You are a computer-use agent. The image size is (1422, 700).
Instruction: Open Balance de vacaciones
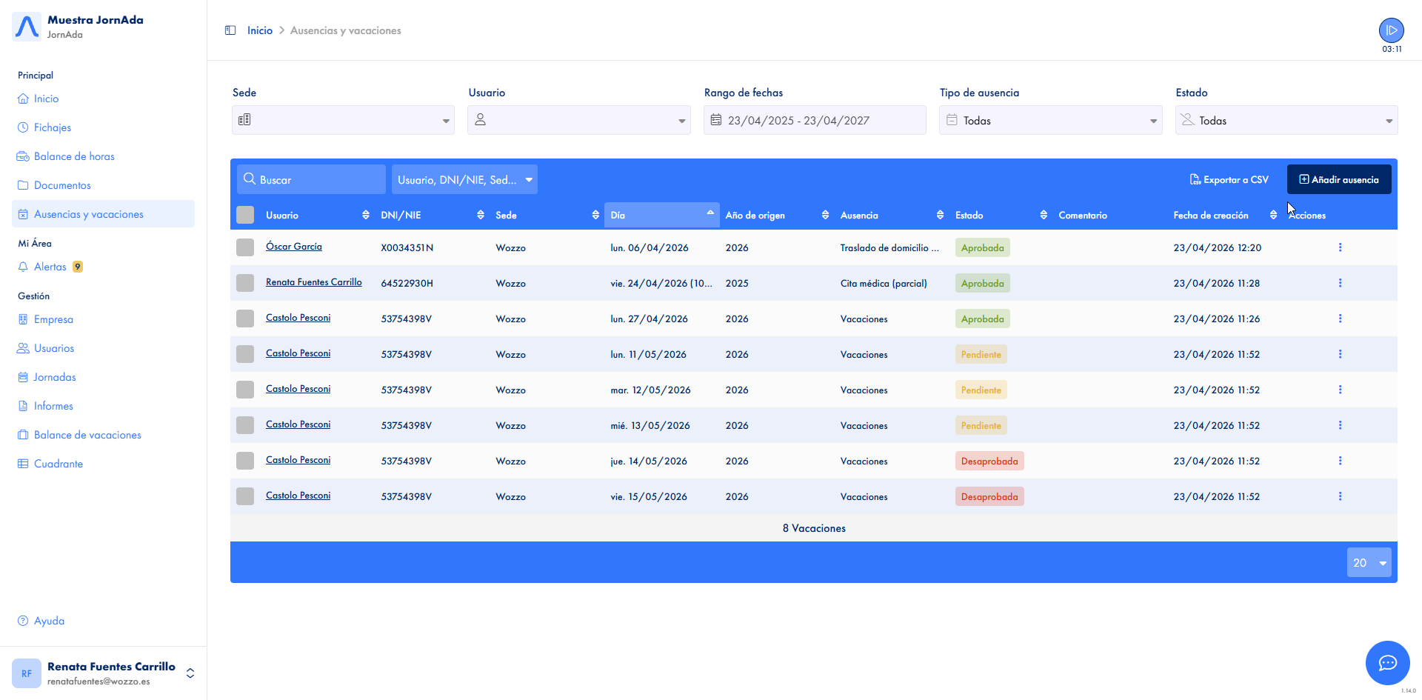[x=87, y=434]
